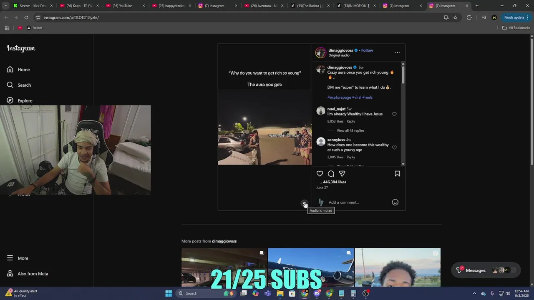
Task: Open the tab search dropdown
Action: click(x=6, y=6)
